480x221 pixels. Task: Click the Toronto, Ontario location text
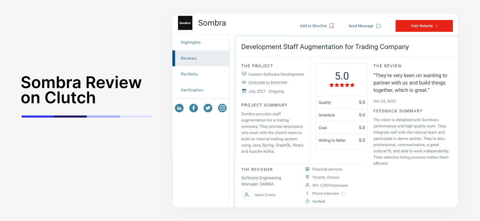click(x=326, y=177)
